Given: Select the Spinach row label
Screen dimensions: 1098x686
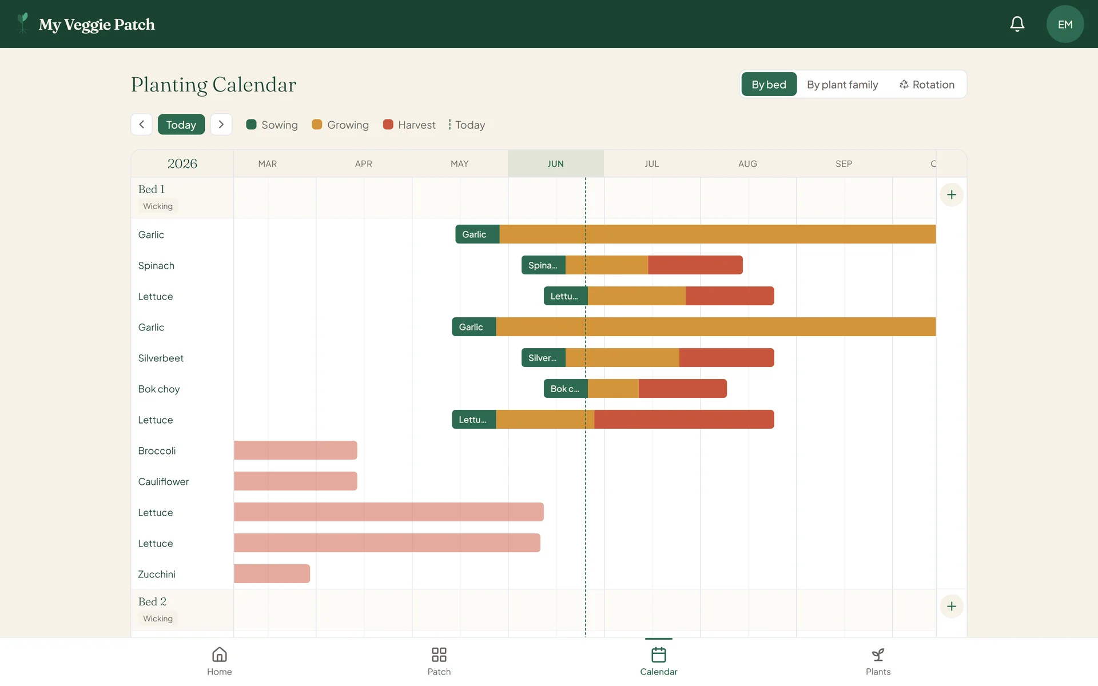Looking at the screenshot, I should 156,265.
